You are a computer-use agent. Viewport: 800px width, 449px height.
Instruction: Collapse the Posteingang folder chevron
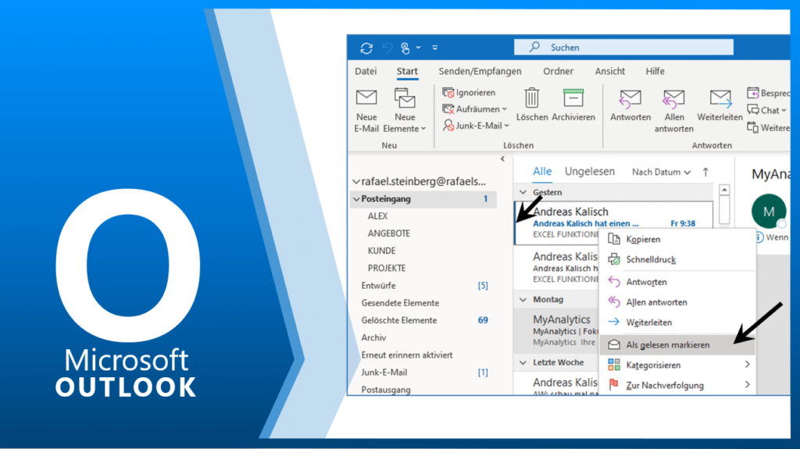pyautogui.click(x=356, y=199)
